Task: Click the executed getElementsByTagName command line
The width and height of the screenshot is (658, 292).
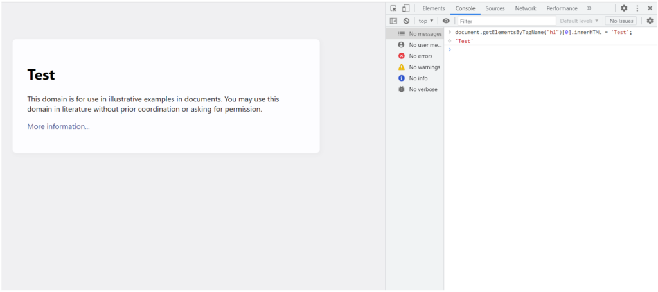Action: point(544,32)
